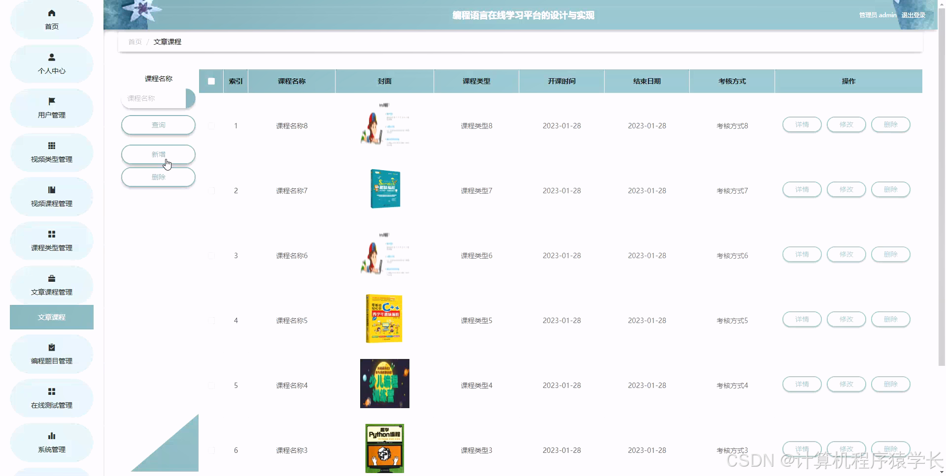Image resolution: width=946 pixels, height=476 pixels.
Task: Open 视频课程管理 with its book icon
Action: pyautogui.click(x=51, y=188)
